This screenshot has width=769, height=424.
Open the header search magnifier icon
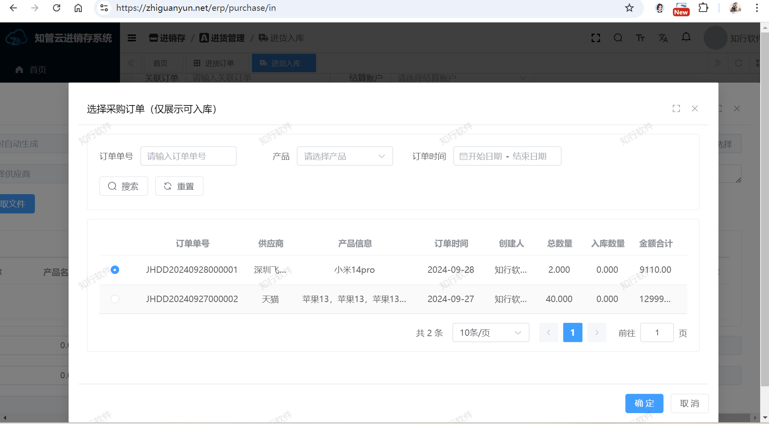[x=618, y=38]
